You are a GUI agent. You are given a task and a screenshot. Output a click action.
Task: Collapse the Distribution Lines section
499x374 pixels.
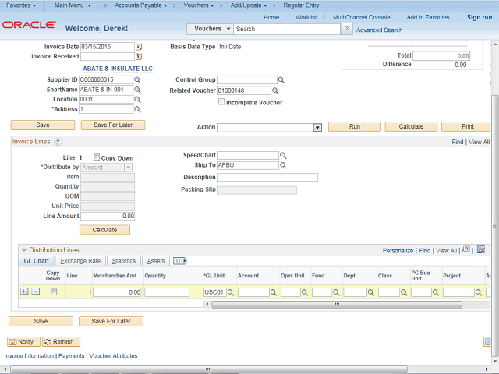click(x=23, y=250)
